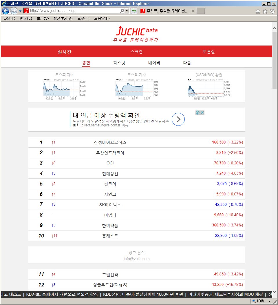Click the USD/KRW 환율 chart thumbnail
The height and width of the screenshot is (305, 278).
(x=209, y=89)
